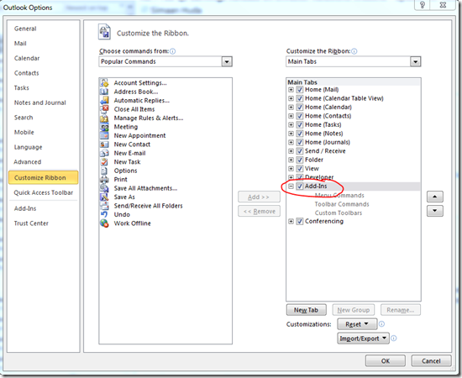Open the Advanced options page
The width and height of the screenshot is (462, 378).
click(x=28, y=162)
